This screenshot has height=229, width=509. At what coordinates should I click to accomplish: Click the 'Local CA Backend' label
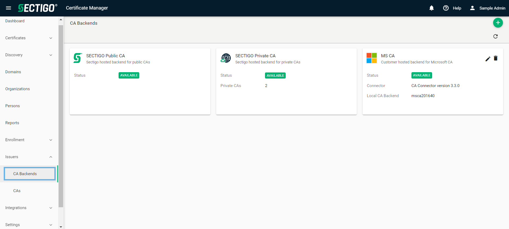[383, 96]
